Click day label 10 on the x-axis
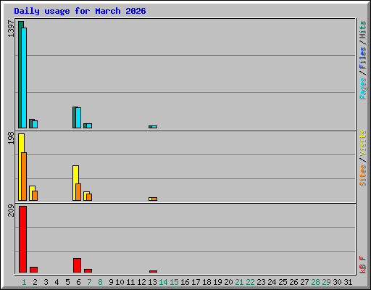 (120, 282)
